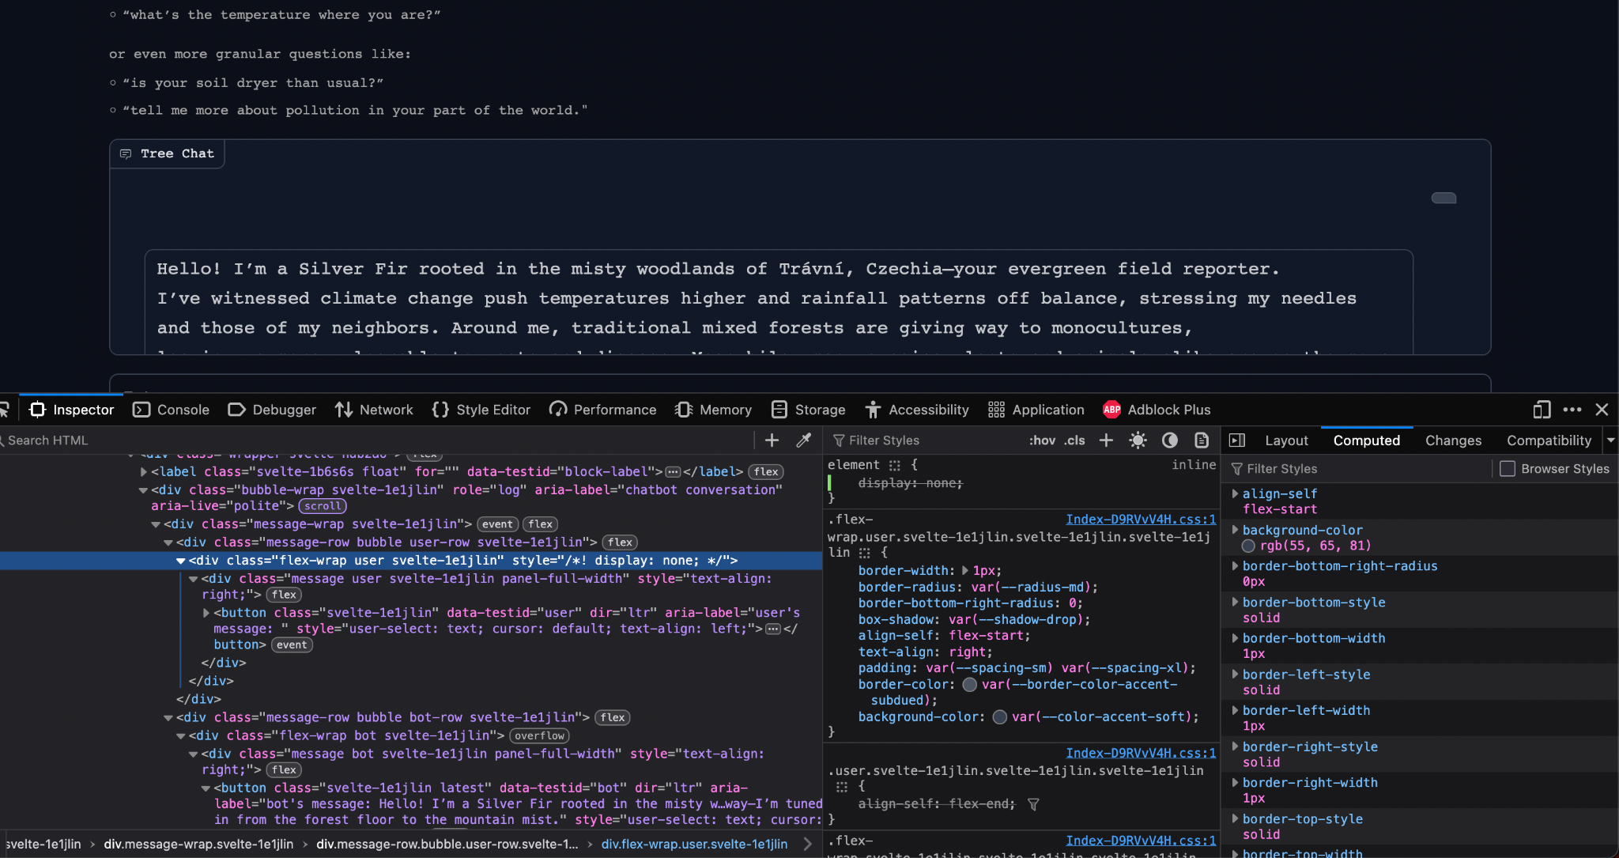Screen dimensions: 1619x858
Task: Collapse the flex-wrap user div node
Action: pyautogui.click(x=180, y=561)
